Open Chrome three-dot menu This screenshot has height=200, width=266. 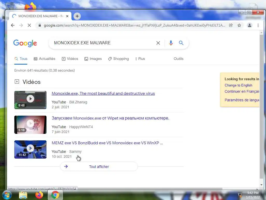point(258,25)
